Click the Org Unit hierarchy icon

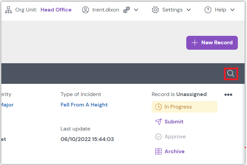point(8,10)
